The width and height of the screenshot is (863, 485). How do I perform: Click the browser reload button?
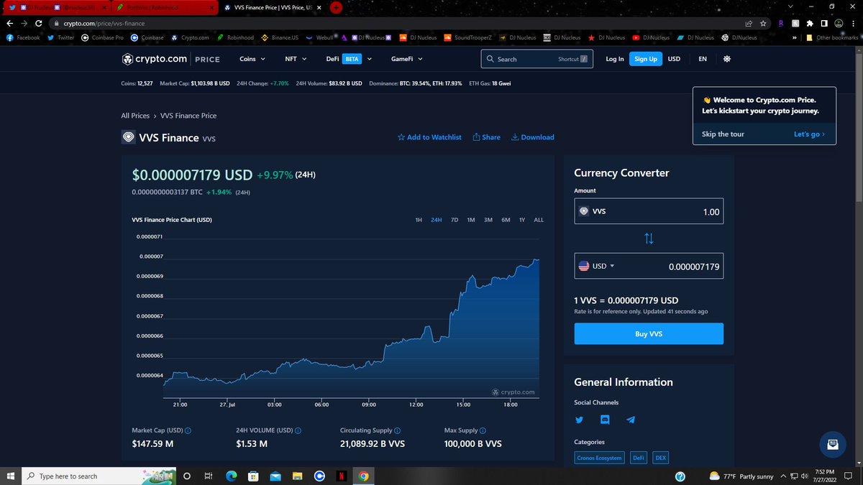coord(40,23)
